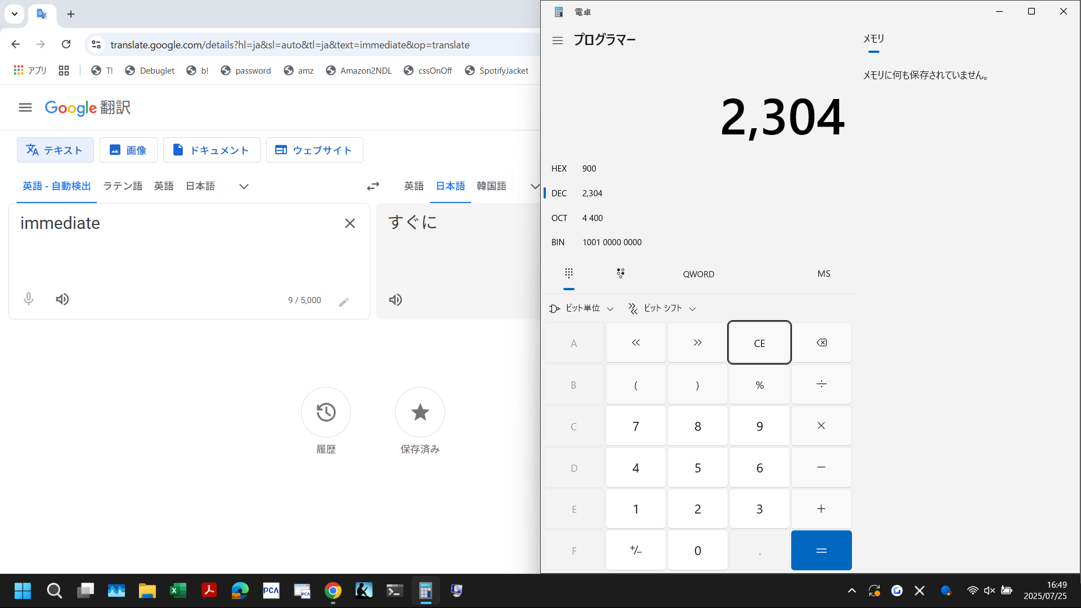Click digit 0 on the calculator

pyautogui.click(x=698, y=551)
